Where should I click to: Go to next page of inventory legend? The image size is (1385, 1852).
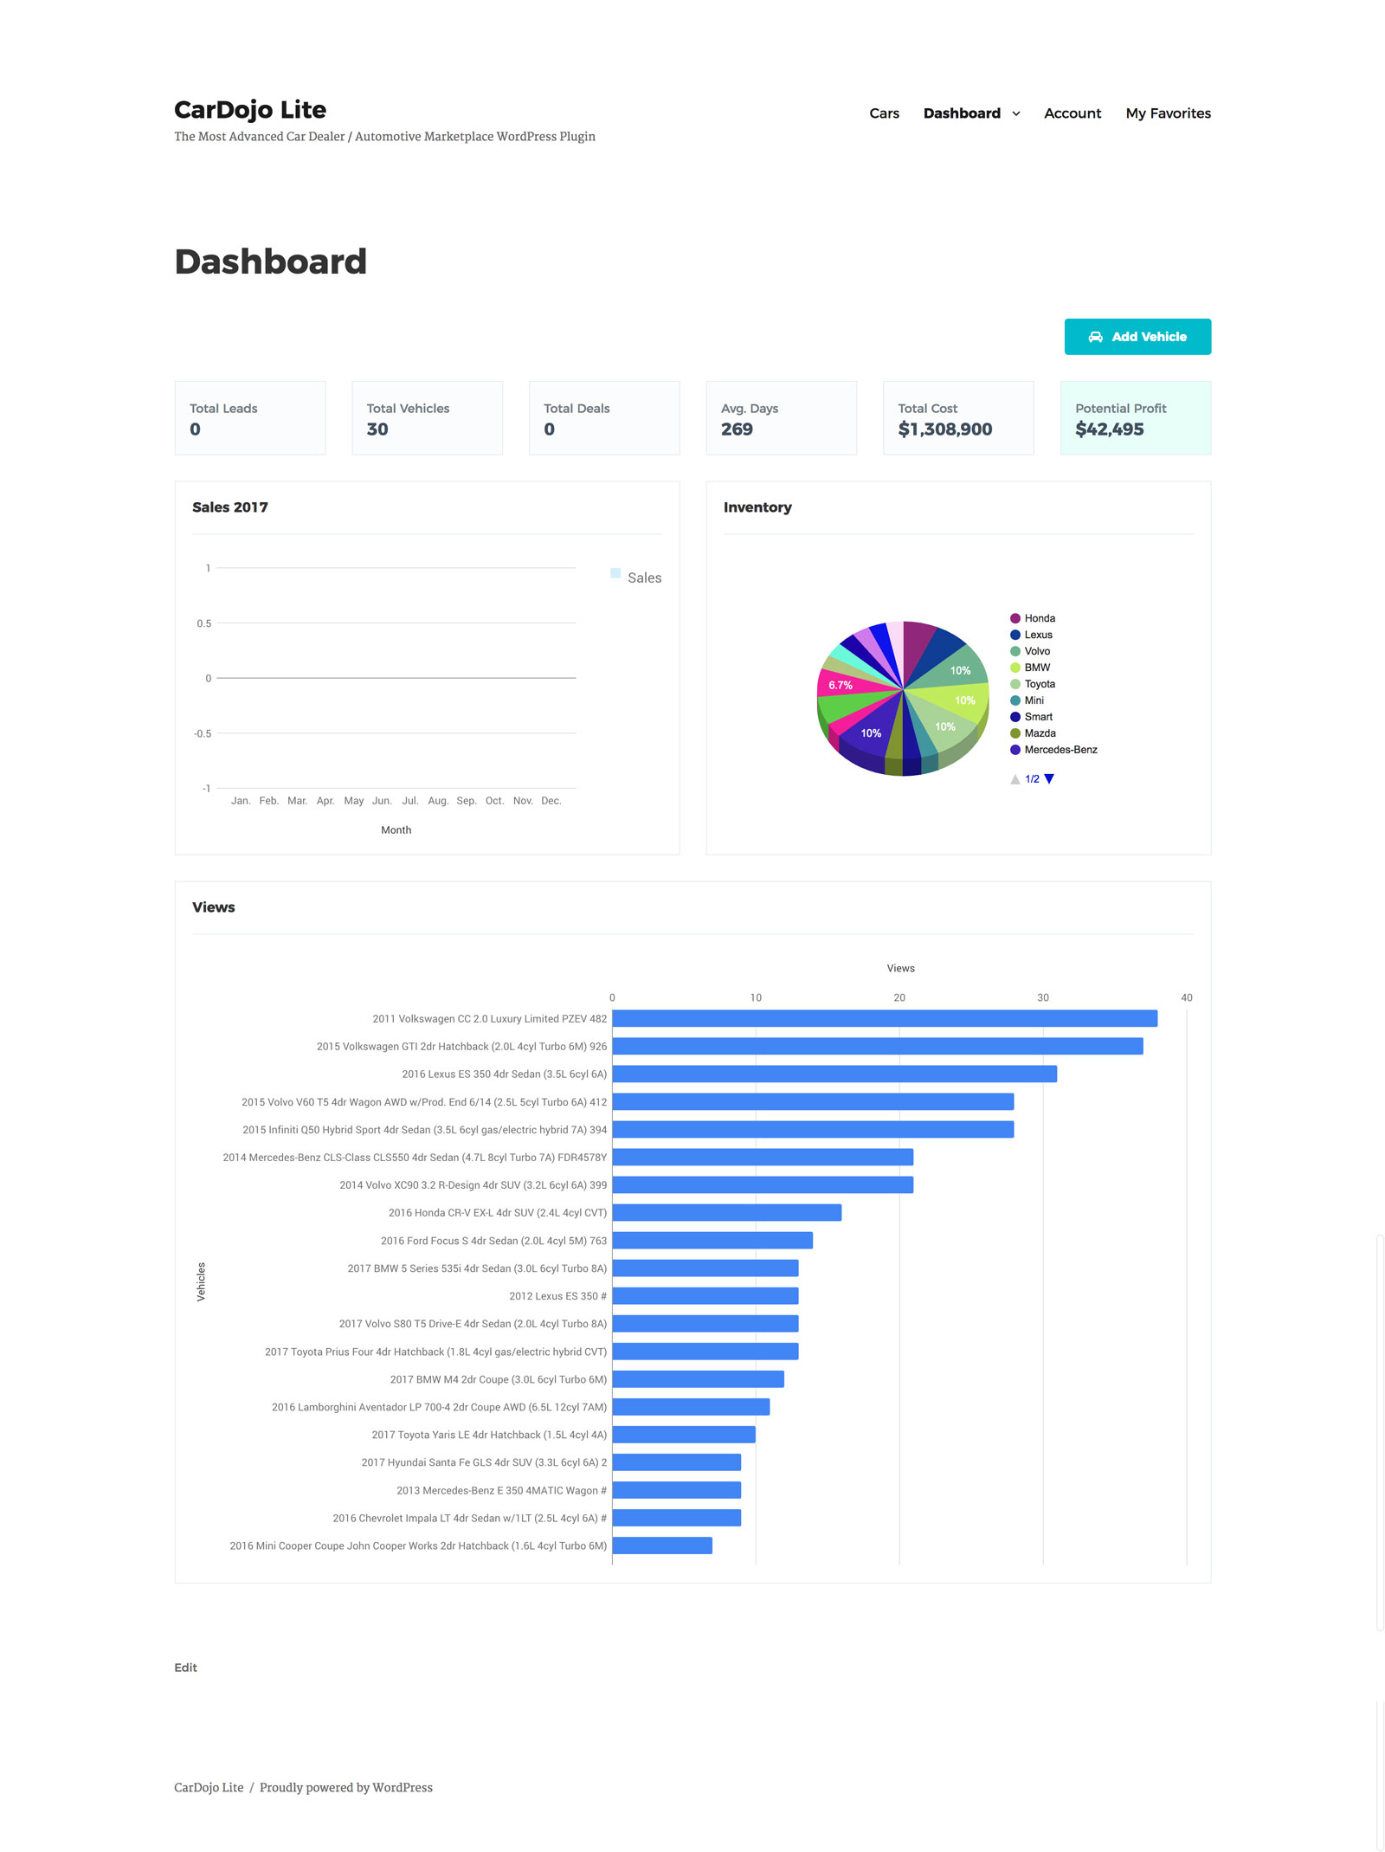pos(1049,778)
